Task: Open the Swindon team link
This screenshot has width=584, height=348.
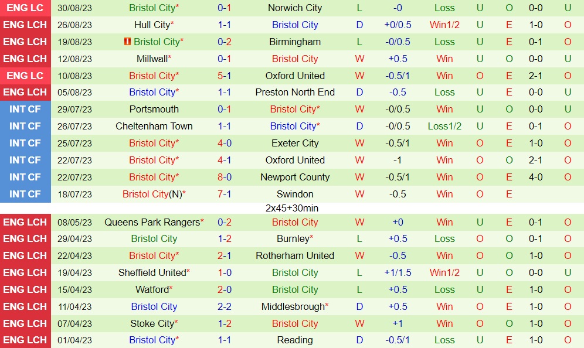Action: (x=295, y=195)
